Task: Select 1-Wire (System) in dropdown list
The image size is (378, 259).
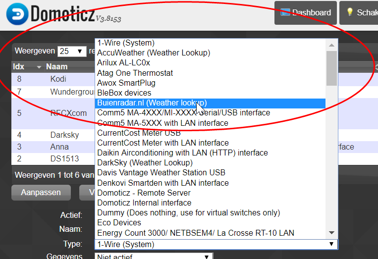Action: [x=210, y=43]
